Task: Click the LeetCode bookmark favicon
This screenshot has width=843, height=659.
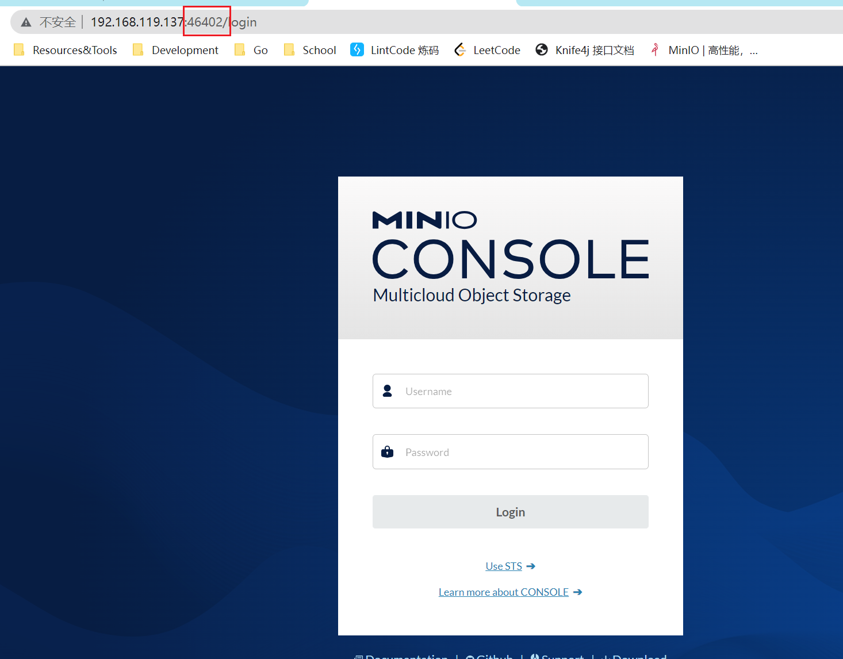Action: coord(460,50)
